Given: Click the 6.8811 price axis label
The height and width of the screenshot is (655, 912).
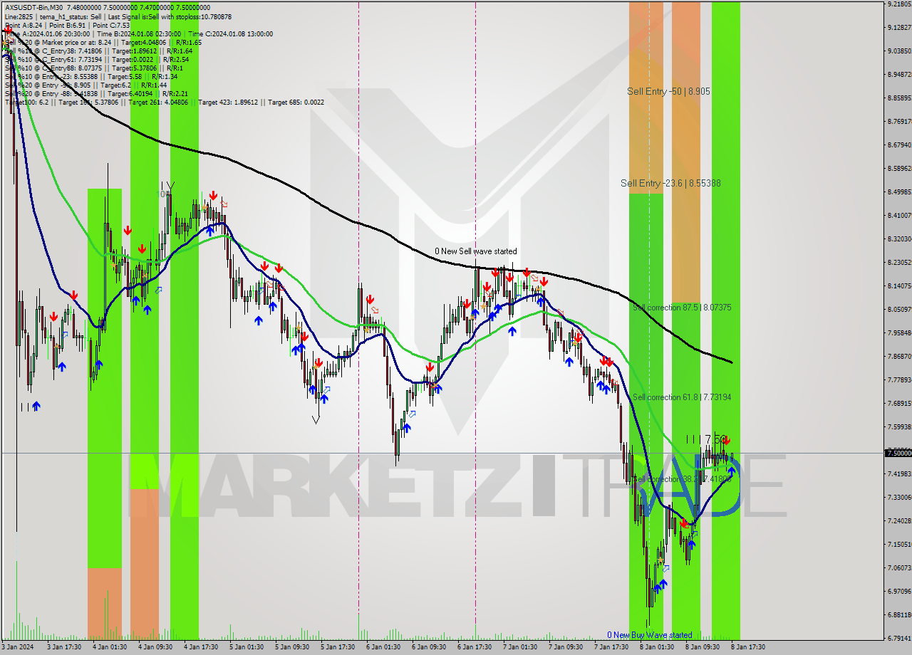Looking at the screenshot, I should coord(900,614).
